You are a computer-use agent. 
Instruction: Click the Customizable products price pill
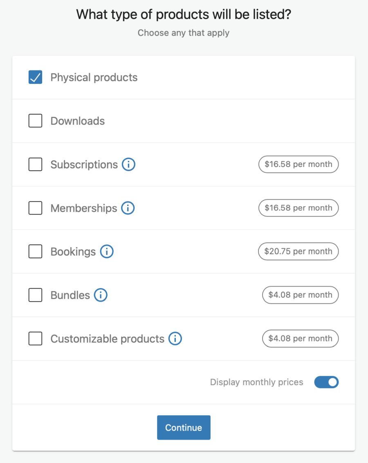coord(300,339)
